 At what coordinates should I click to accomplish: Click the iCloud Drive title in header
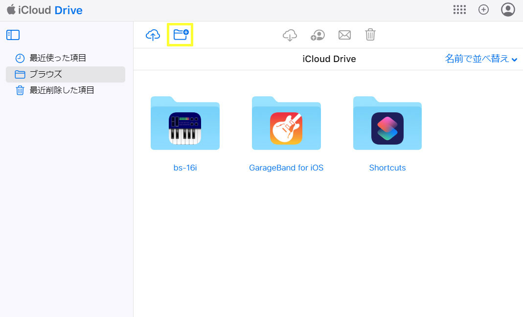[50, 10]
